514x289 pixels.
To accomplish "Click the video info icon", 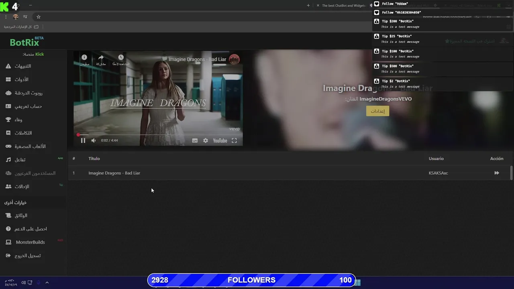I will click(84, 57).
